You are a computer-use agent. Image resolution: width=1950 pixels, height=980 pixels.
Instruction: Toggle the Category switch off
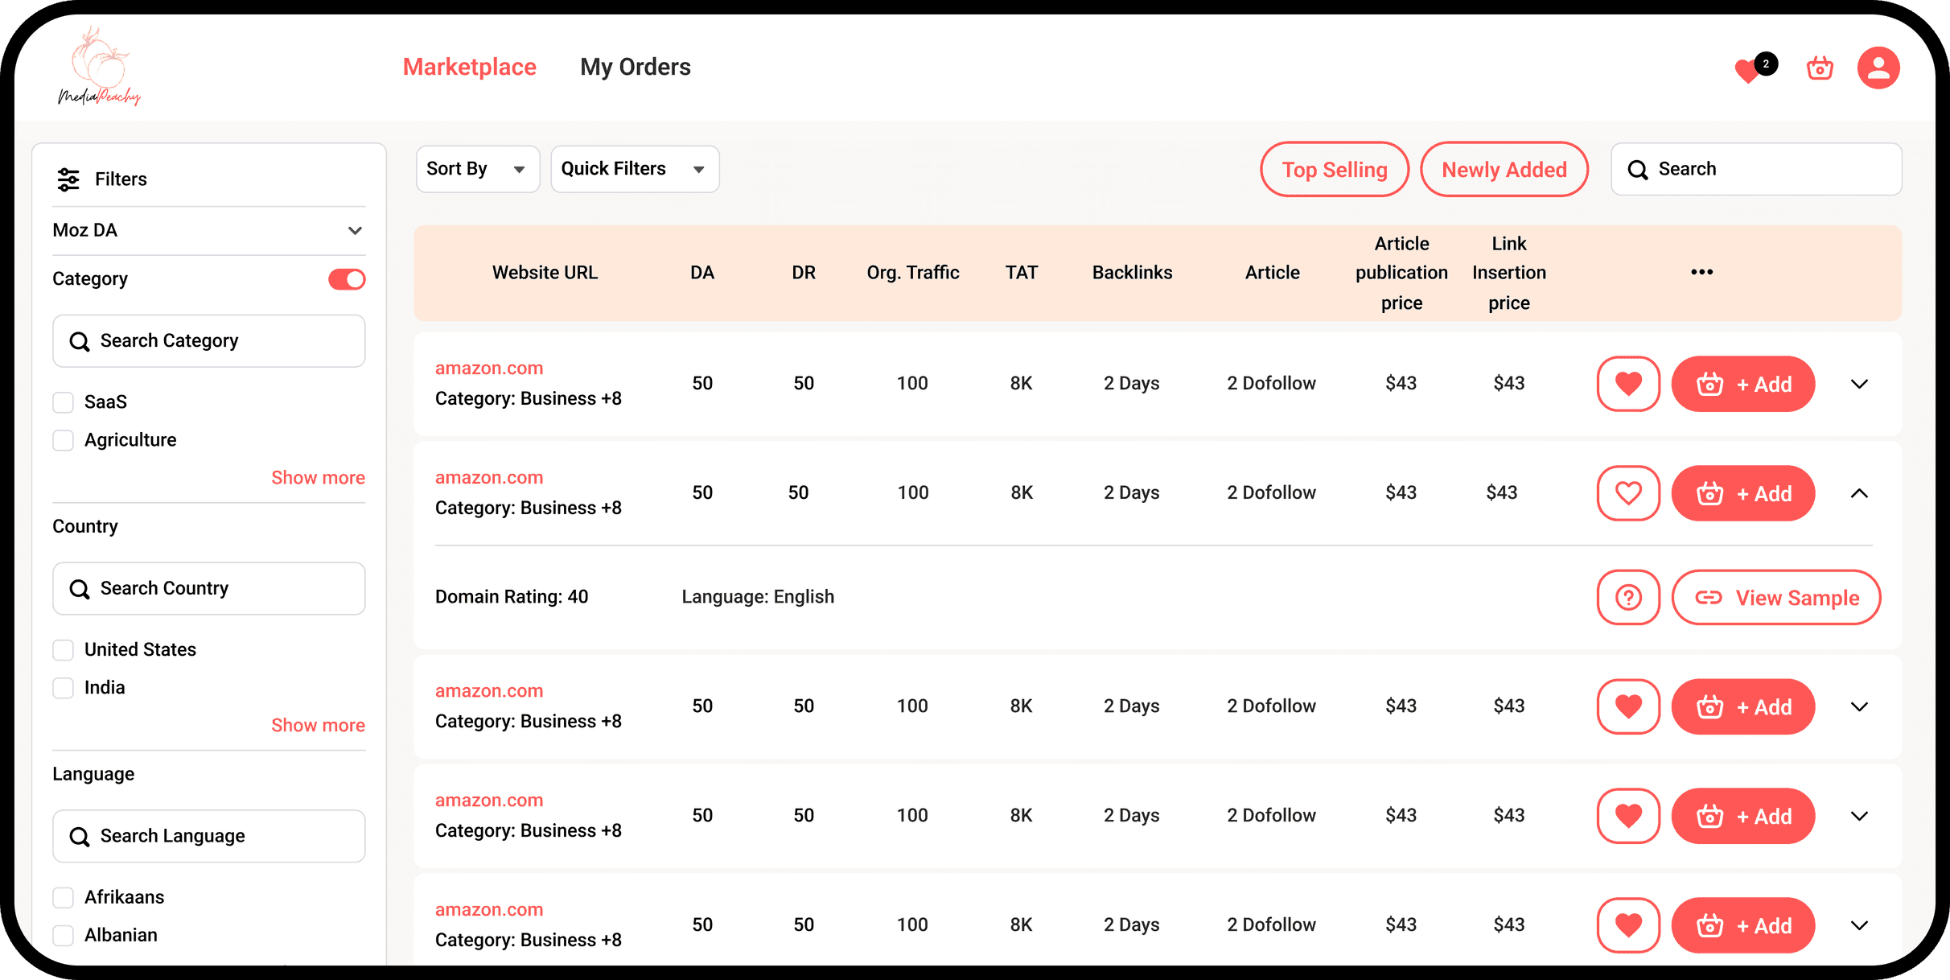click(x=347, y=279)
